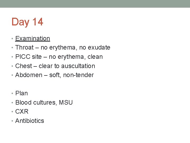Screen dimensions: 190x143
Task: Click the bullet dot before Antibiotics
Action: tap(12, 121)
